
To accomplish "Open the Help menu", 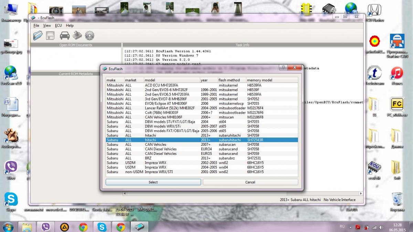I will pyautogui.click(x=70, y=26).
